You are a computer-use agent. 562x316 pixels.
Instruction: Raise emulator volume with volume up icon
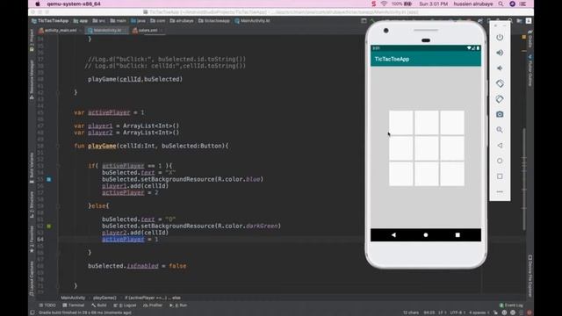500,53
